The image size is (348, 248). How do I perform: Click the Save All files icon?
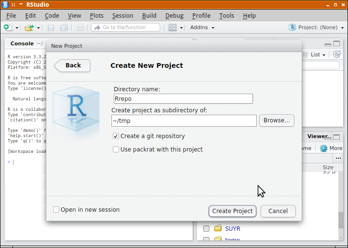pos(64,28)
